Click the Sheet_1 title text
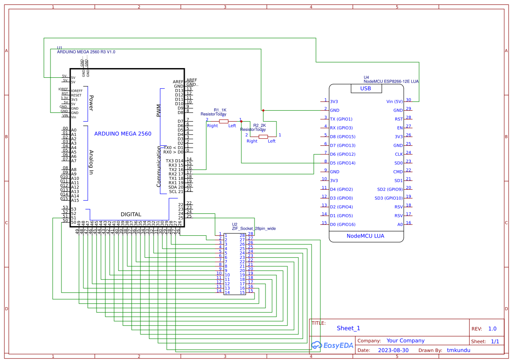513x363 pixels. click(x=348, y=328)
